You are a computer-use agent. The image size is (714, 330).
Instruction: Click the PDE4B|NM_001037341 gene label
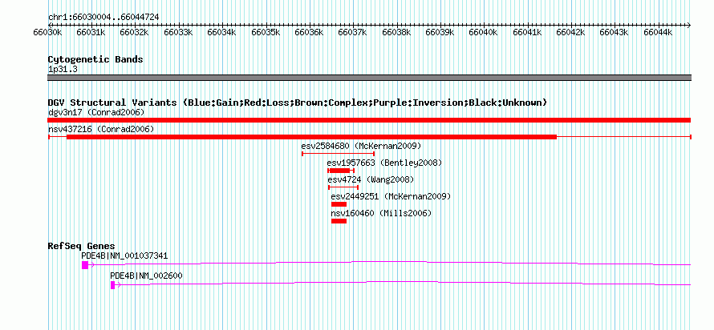pyautogui.click(x=124, y=256)
